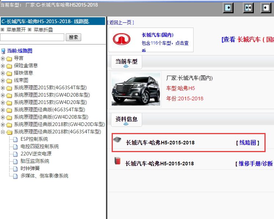Click the 时钟弹簧 document icon
Viewport: 274px width, 219px height.
pos(15,169)
